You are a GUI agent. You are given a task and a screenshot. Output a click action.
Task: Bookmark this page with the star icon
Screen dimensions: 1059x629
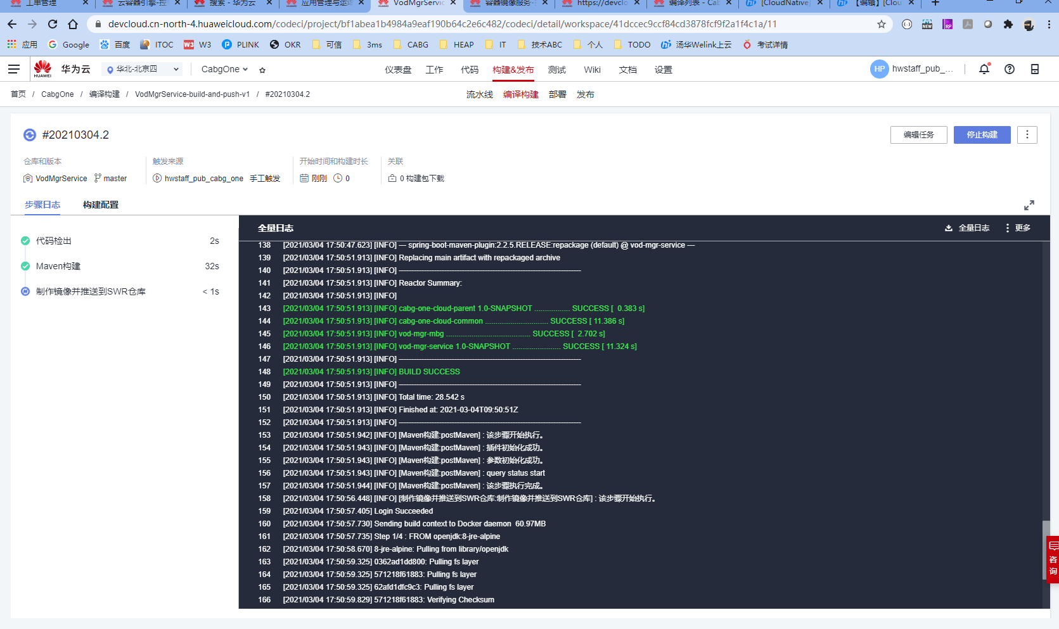(x=882, y=24)
